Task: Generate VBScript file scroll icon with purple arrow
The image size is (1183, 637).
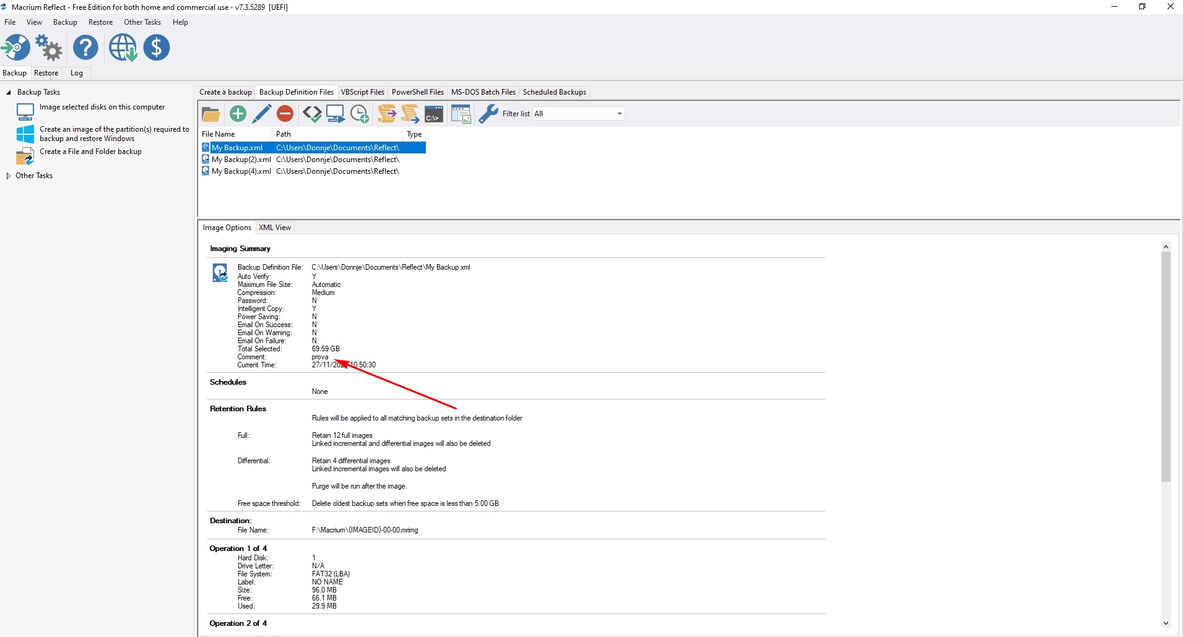Action: (x=387, y=114)
